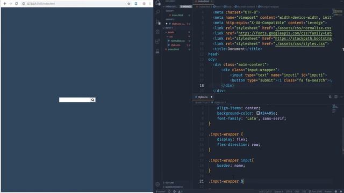Click the 'Document' title text in HTML editor
Viewport: 344px width, 193px height.
(236, 49)
